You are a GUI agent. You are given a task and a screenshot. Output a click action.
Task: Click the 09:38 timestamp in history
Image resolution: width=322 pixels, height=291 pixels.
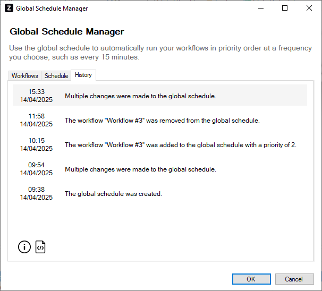(36, 190)
